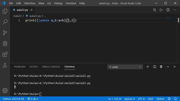Image resolution: width=180 pixels, height=101 pixels.
Task: Open the Terminal menu
Action: (x=71, y=3)
